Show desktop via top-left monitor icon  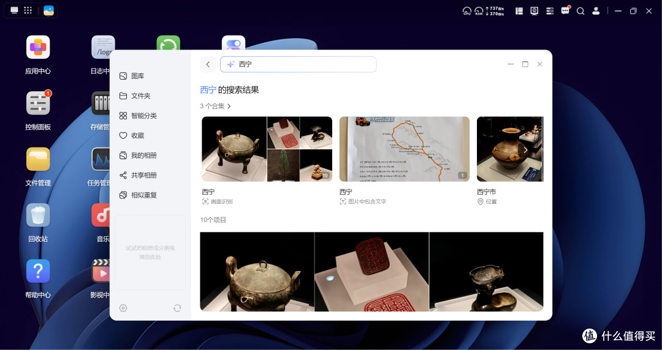click(14, 10)
